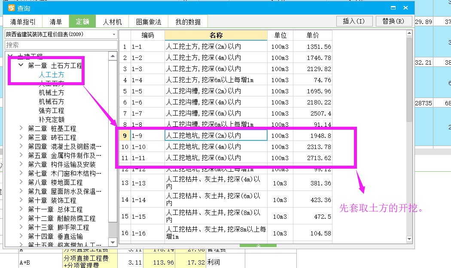Select 补充定额 in the tree
Image resolution: width=451 pixels, height=268 pixels.
52,119
